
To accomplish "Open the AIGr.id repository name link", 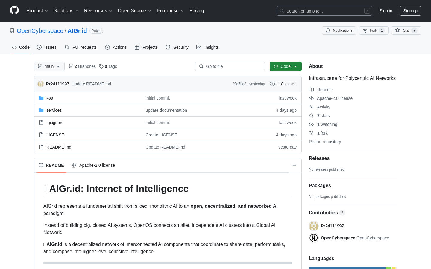I will coord(77,31).
